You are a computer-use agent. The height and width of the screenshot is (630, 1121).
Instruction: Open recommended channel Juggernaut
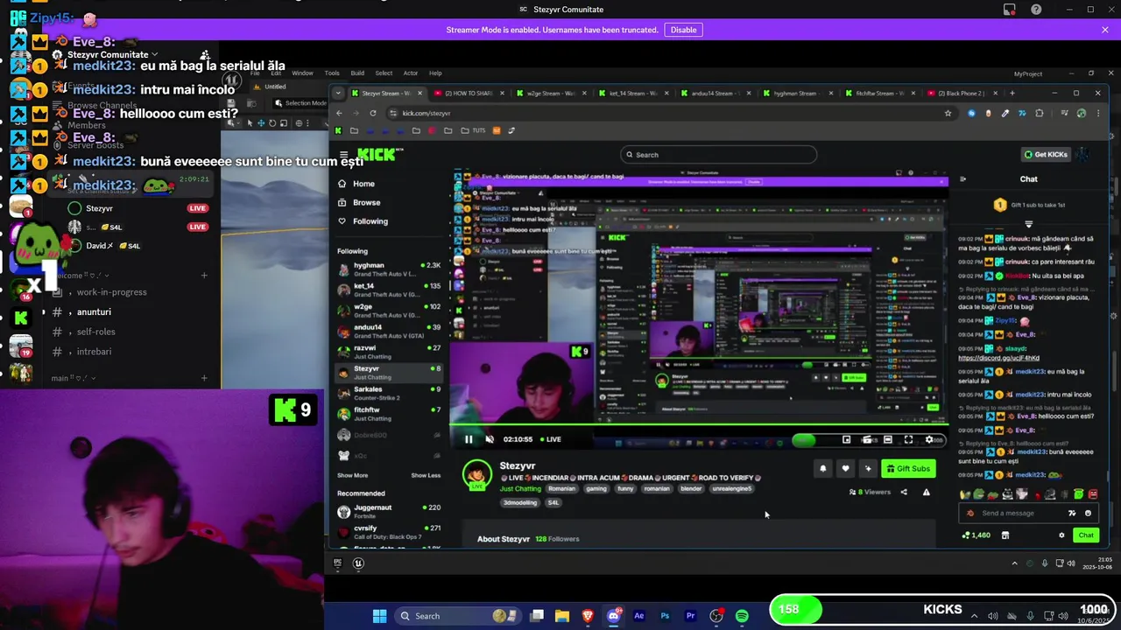click(390, 511)
